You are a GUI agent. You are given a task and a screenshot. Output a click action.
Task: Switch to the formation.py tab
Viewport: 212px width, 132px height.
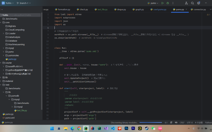63,9
